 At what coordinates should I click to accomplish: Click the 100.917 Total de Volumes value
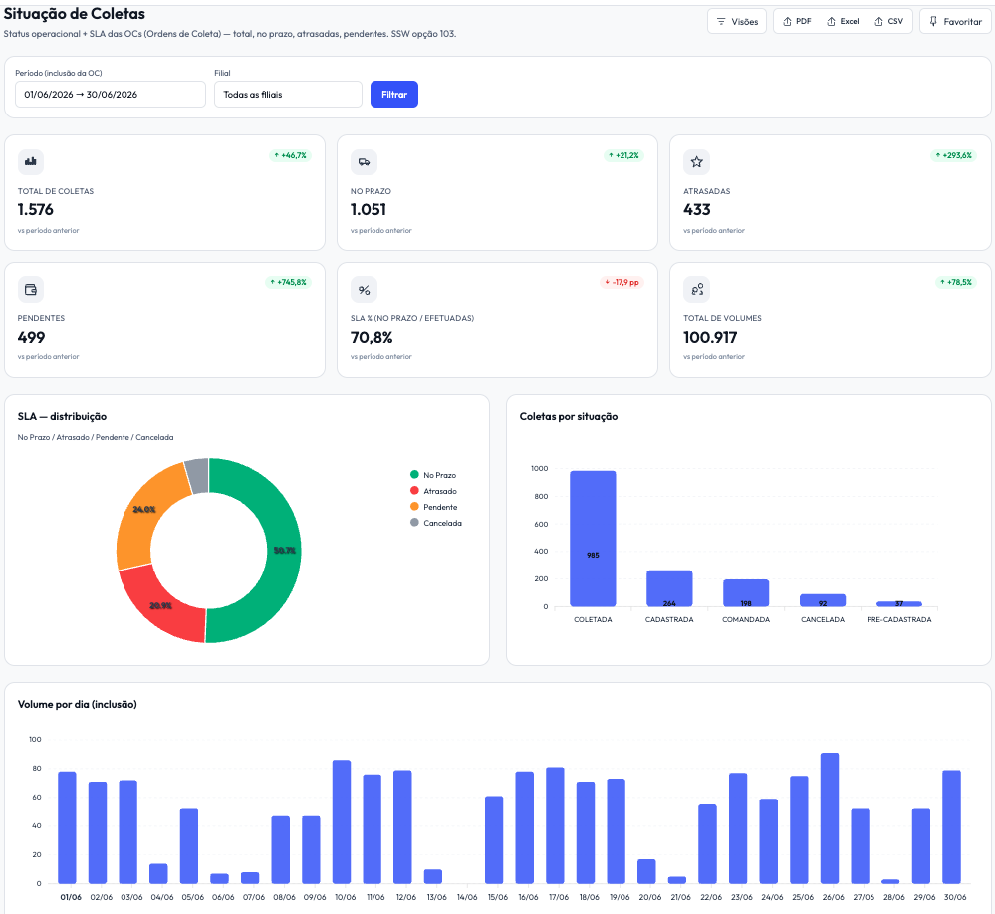[710, 337]
